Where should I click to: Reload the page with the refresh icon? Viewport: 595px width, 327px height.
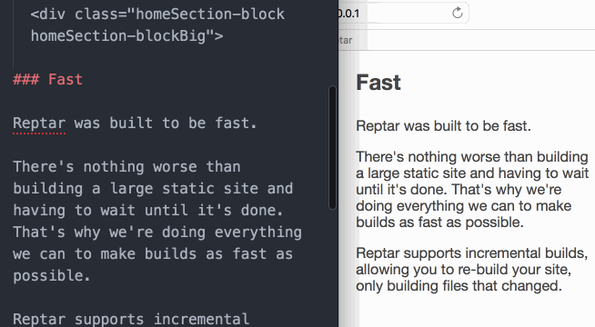point(458,13)
